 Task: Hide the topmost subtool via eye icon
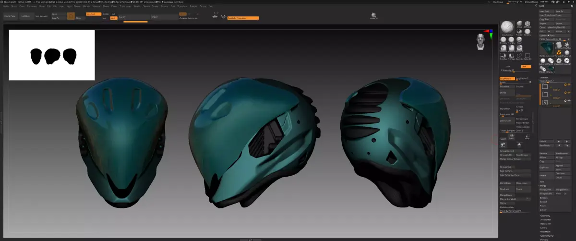[x=569, y=84]
